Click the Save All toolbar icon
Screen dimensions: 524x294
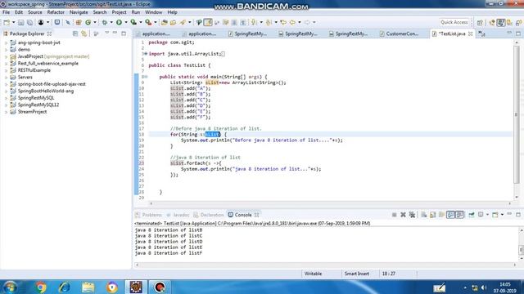[29, 22]
